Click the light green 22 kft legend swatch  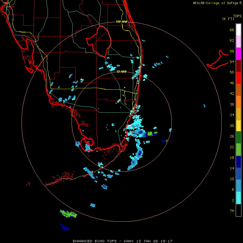(x=238, y=150)
